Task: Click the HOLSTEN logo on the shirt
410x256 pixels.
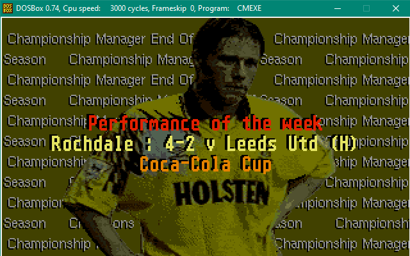Action: tap(221, 193)
